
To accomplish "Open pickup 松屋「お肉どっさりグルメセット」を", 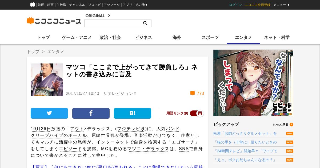I will pyautogui.click(x=245, y=133).
